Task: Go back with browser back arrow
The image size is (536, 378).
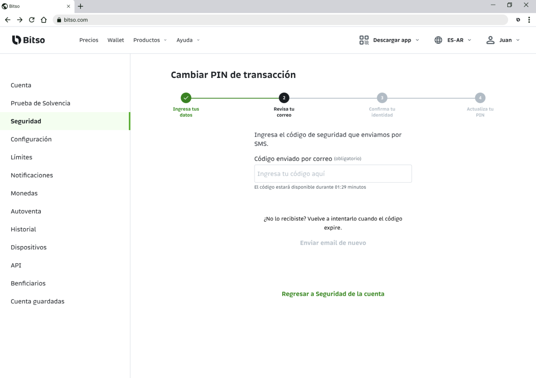Action: (x=8, y=20)
